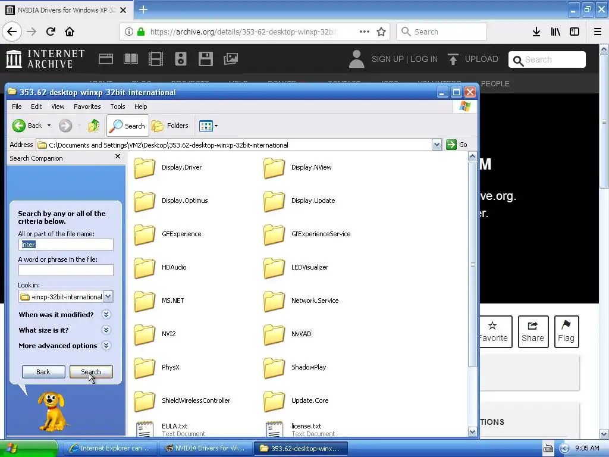Screen dimensions: 609x457
Task: Open the Display.Driver folder
Action: point(168,167)
